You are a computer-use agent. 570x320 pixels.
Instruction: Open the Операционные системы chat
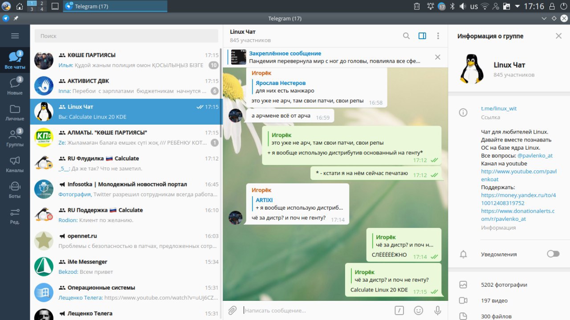[x=126, y=293]
